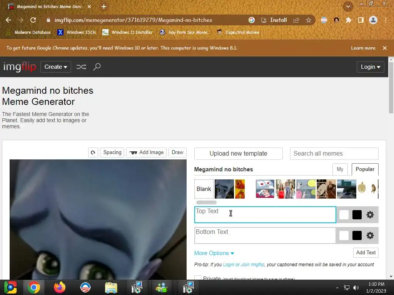Open File Explorer from the taskbar
Image resolution: width=394 pixels, height=295 pixels.
111,287
